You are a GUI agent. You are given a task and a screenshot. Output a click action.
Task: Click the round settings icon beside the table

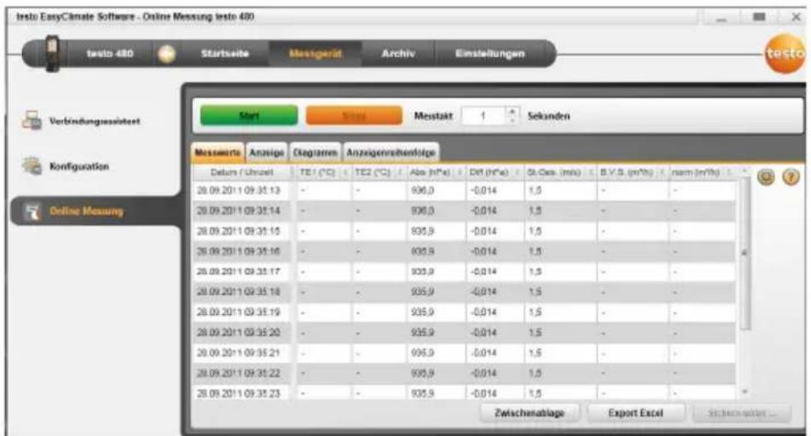pyautogui.click(x=766, y=178)
